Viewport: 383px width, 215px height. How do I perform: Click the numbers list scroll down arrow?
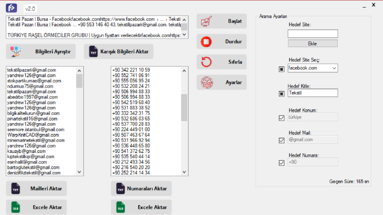coord(184,172)
